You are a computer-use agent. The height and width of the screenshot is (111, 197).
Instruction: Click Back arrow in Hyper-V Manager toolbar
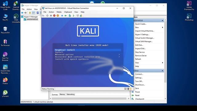22,13
